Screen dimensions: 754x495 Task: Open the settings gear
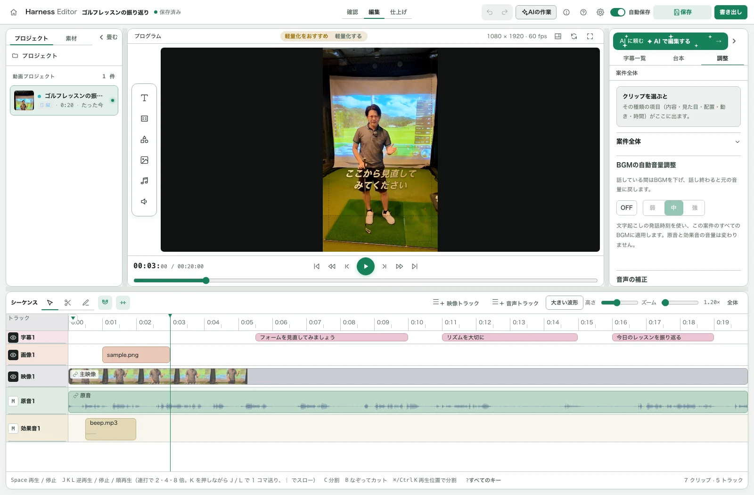click(600, 12)
